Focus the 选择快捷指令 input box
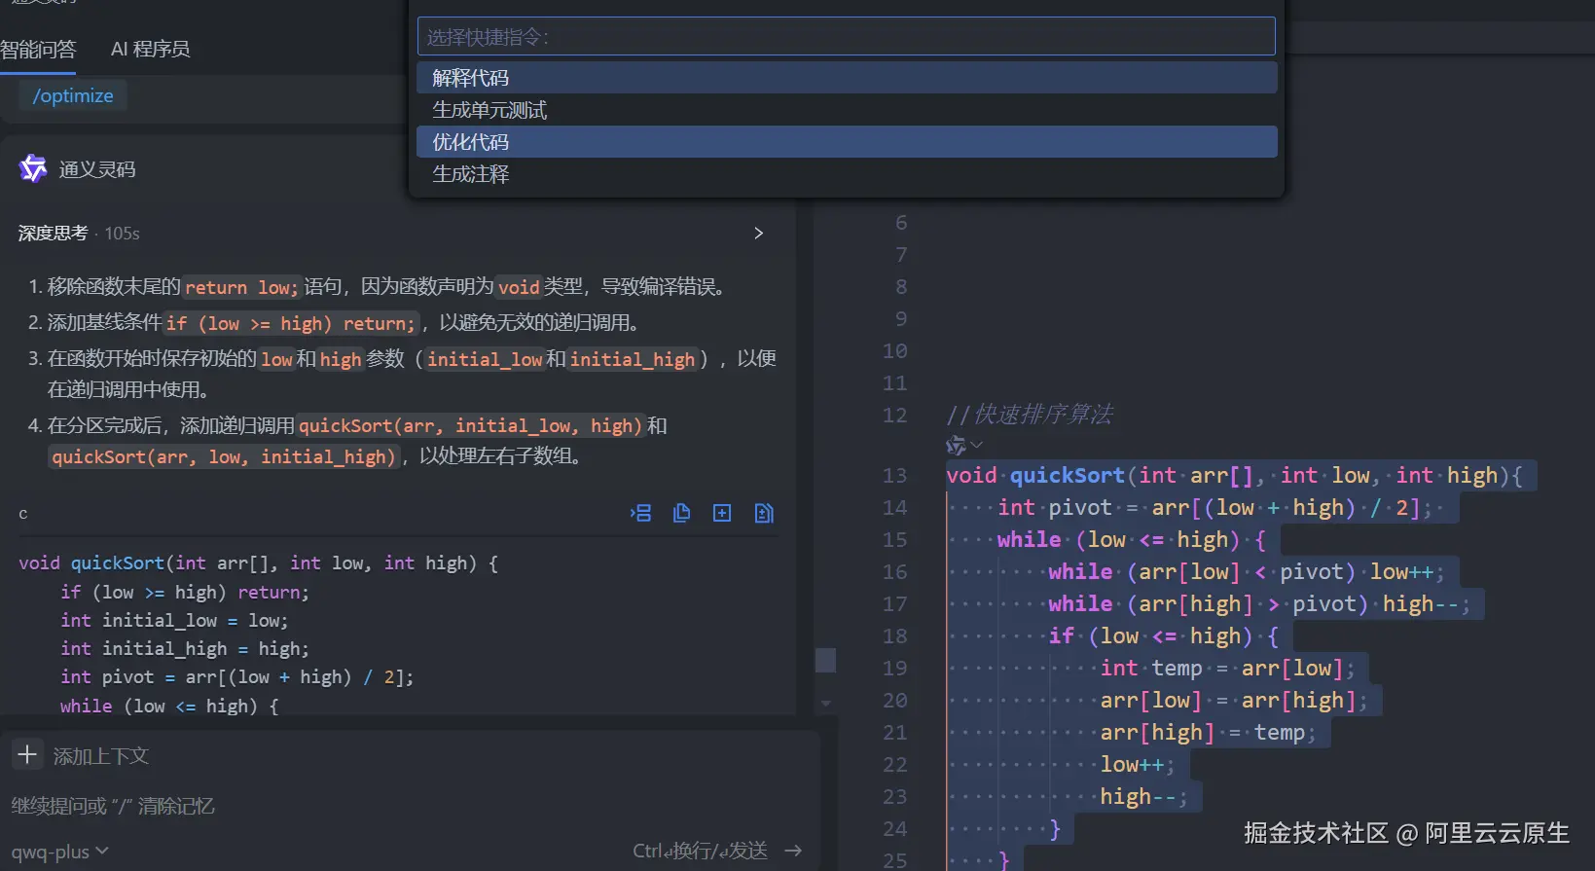The height and width of the screenshot is (871, 1595). tap(847, 37)
